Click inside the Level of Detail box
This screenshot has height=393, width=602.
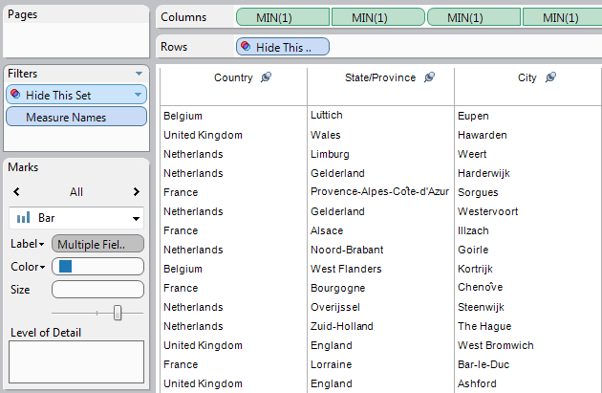tap(76, 361)
